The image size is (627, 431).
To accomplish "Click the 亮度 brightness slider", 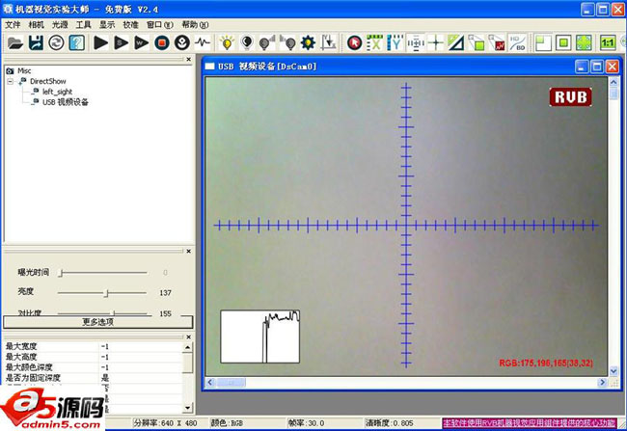I will 107,291.
